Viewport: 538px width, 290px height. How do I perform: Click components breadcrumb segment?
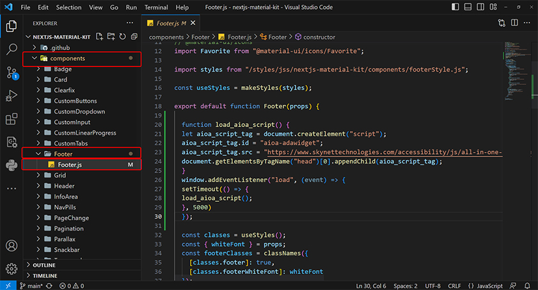(166, 37)
